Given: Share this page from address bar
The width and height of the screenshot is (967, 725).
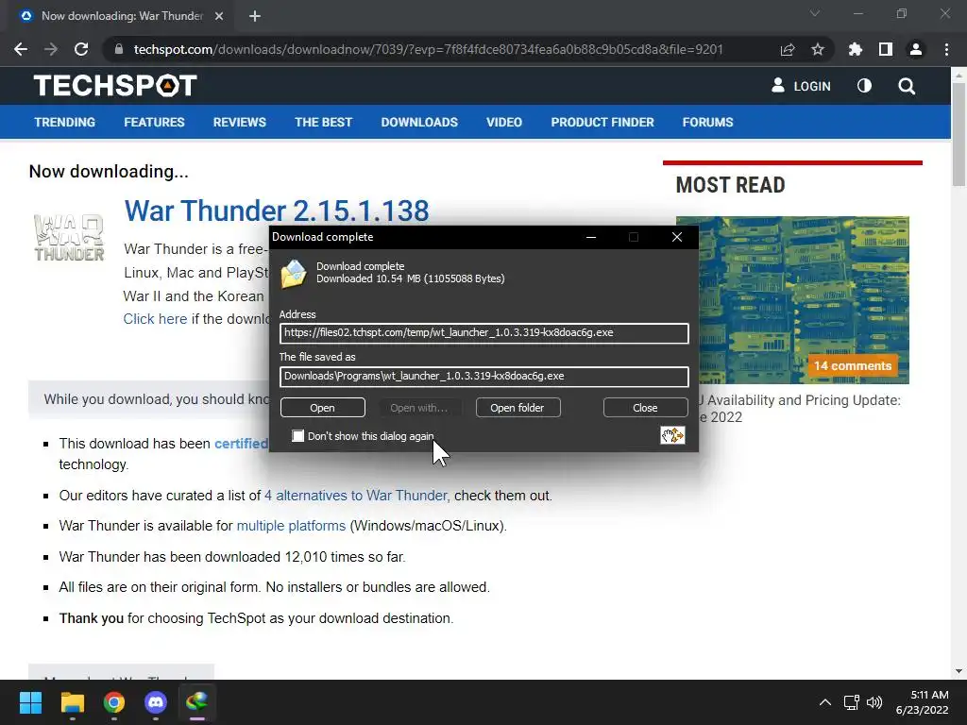Looking at the screenshot, I should pos(788,49).
